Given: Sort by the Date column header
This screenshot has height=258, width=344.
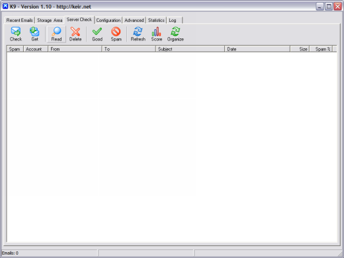Looking at the screenshot, I should (x=257, y=49).
